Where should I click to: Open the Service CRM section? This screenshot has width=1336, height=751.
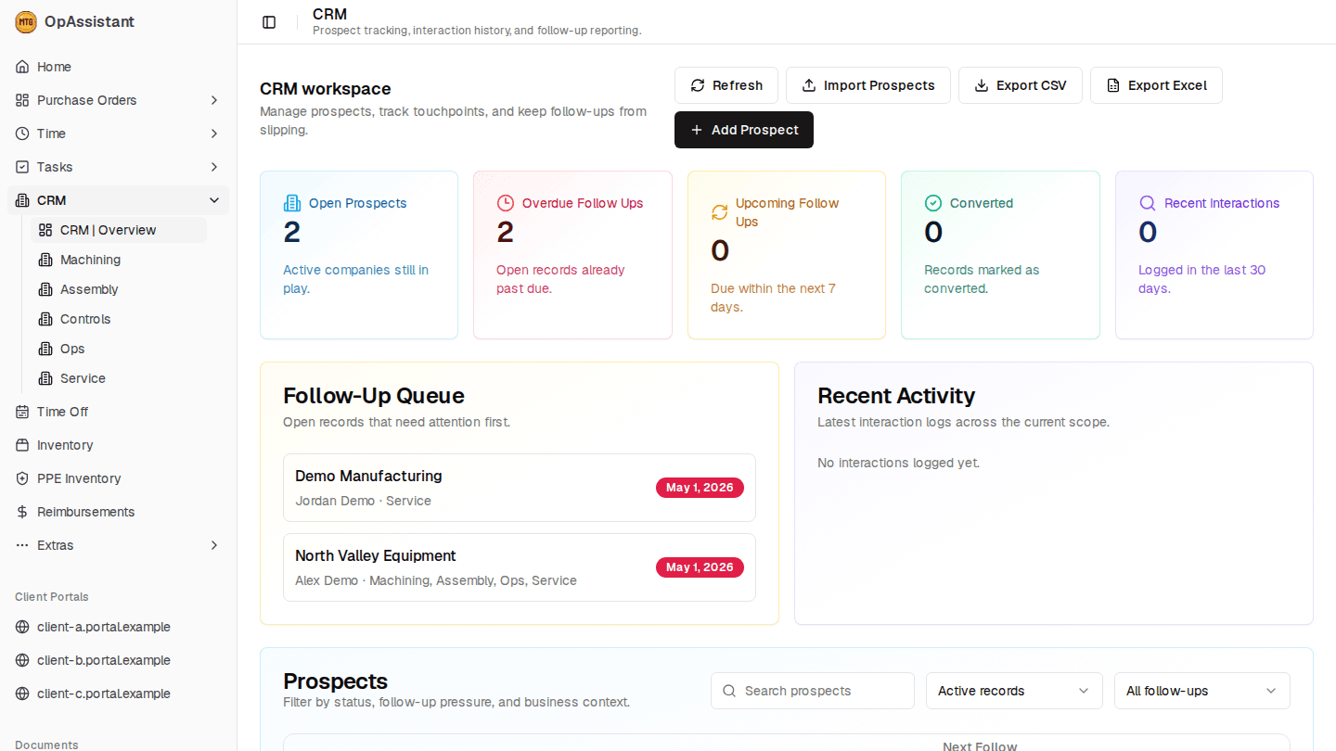(119, 378)
